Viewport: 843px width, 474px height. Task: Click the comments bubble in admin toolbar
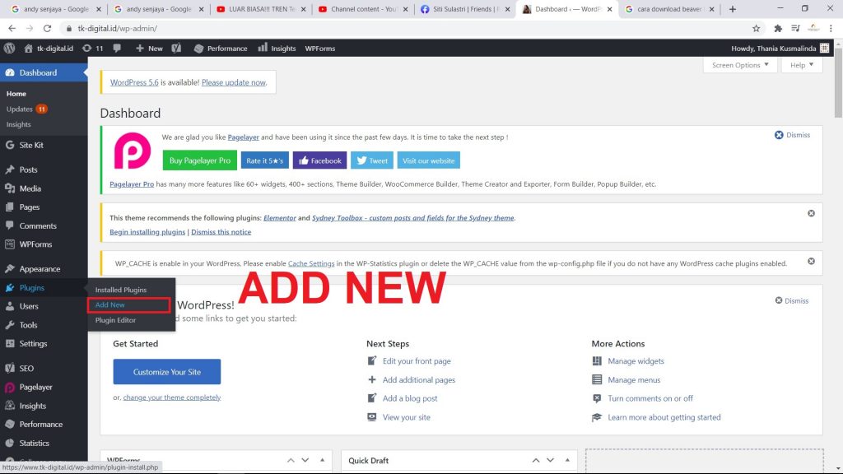pyautogui.click(x=118, y=48)
